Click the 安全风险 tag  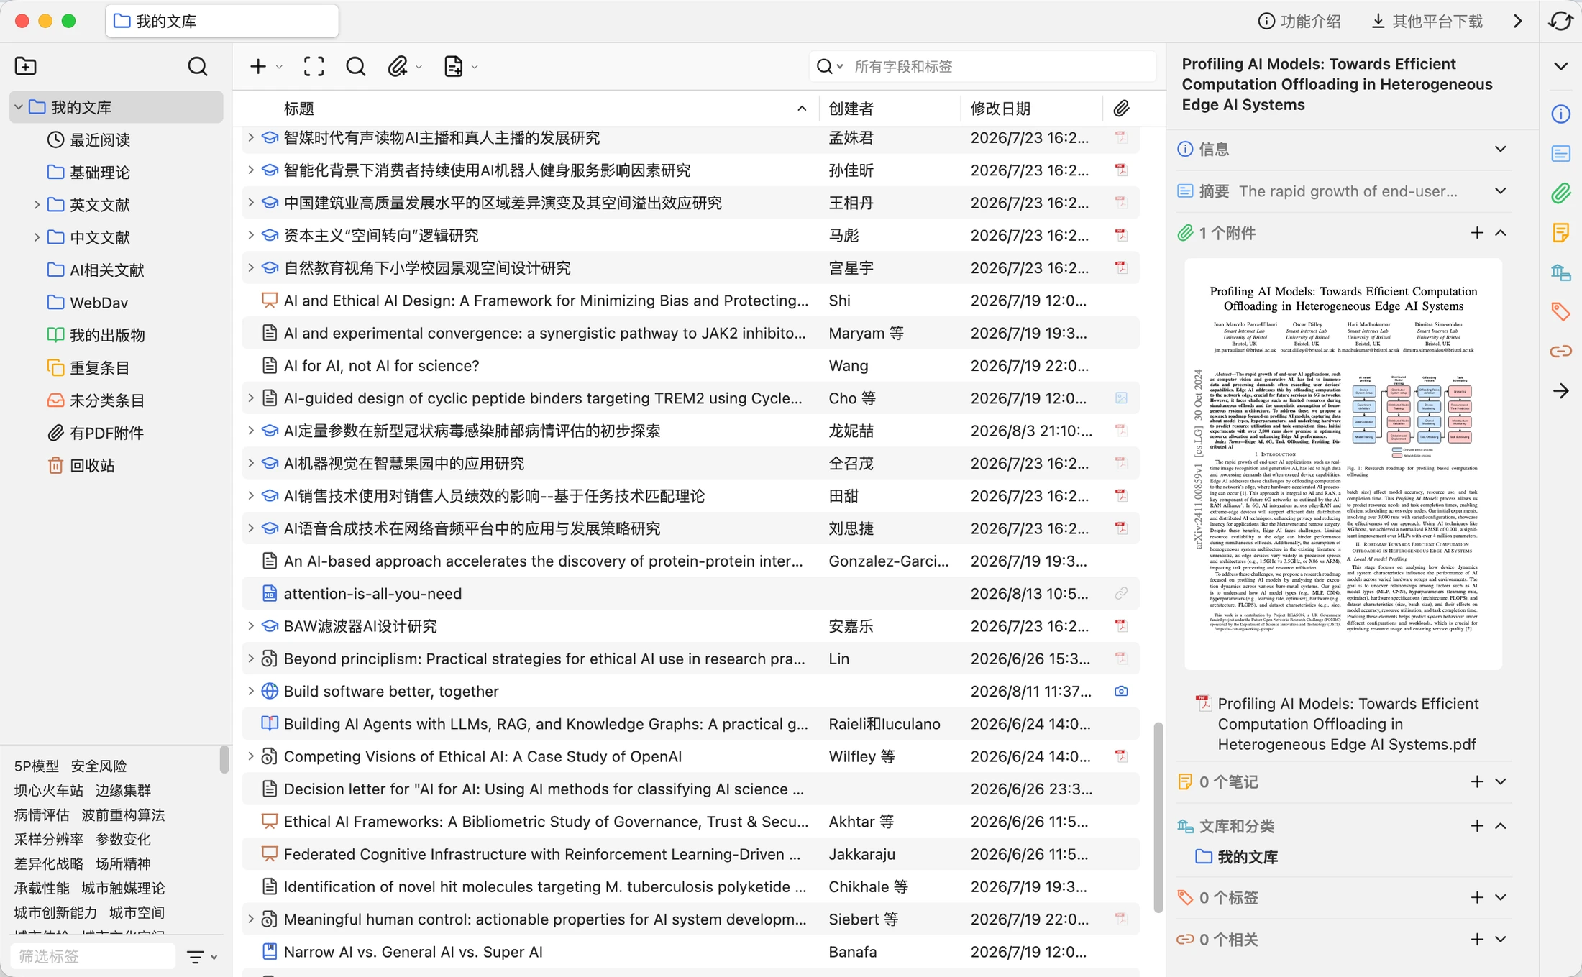(x=99, y=766)
